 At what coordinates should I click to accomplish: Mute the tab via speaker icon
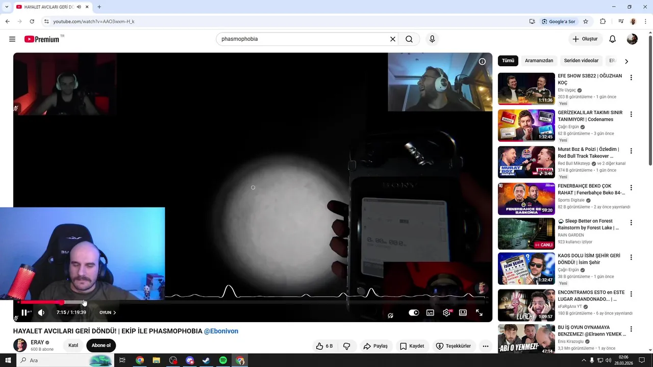[79, 7]
